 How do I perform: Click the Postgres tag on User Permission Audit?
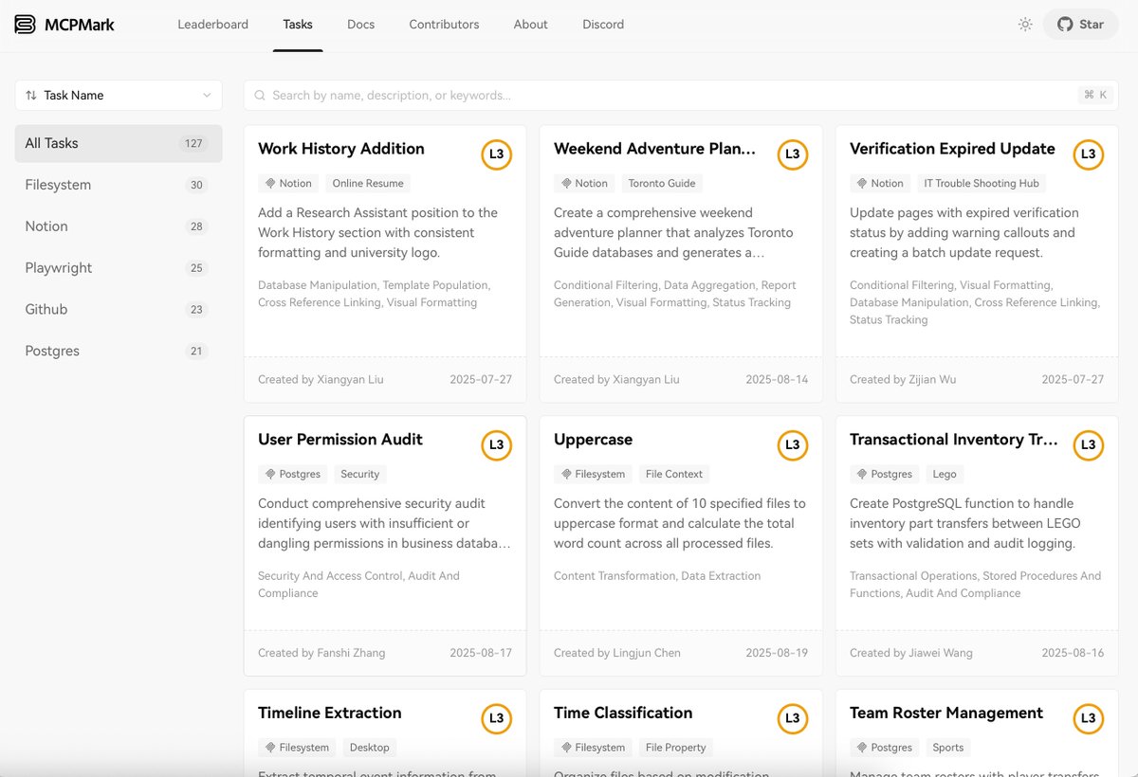click(x=293, y=474)
